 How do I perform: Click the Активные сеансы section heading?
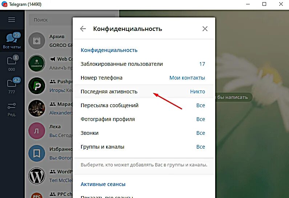(103, 184)
